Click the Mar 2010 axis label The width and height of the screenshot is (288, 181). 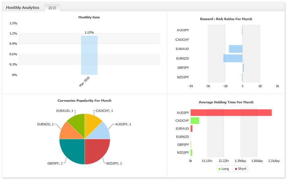(x=84, y=82)
